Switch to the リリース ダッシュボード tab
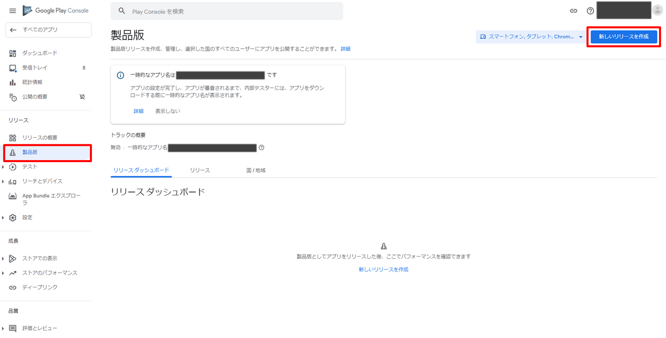 [x=141, y=170]
